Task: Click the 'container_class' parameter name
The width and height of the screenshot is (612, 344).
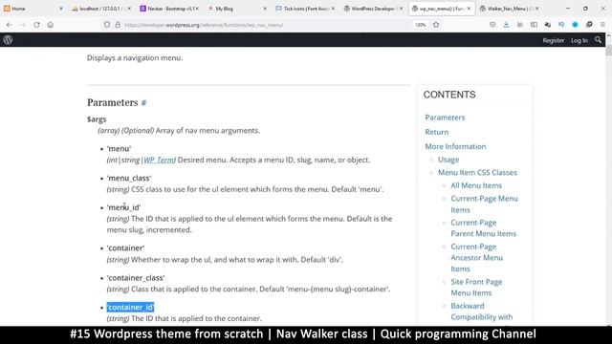Action: click(136, 278)
